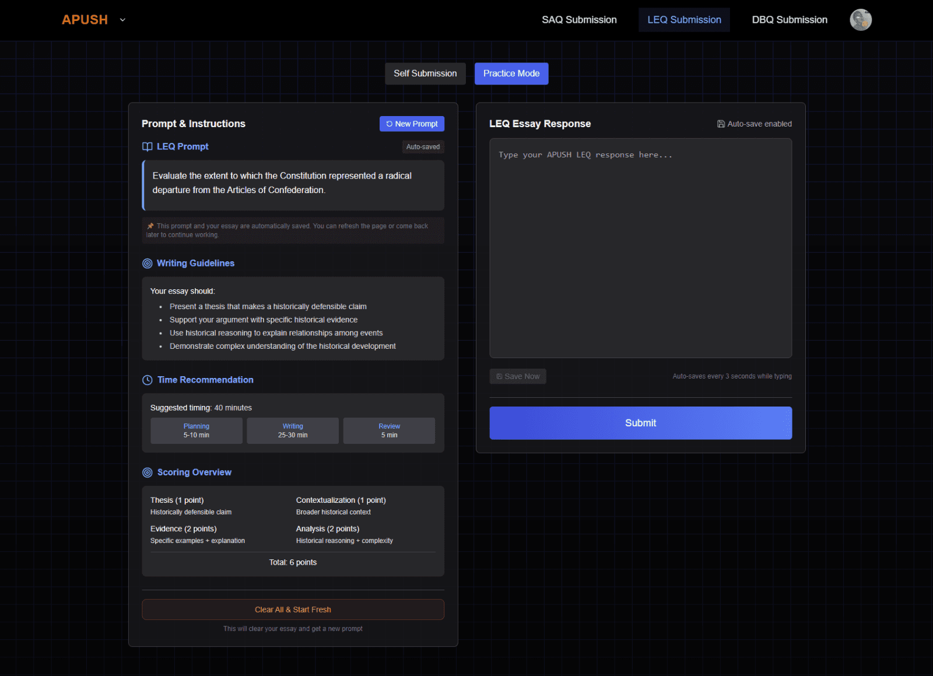This screenshot has width=933, height=676.
Task: Click the target icon beside Writing Guidelines
Action: click(x=148, y=264)
